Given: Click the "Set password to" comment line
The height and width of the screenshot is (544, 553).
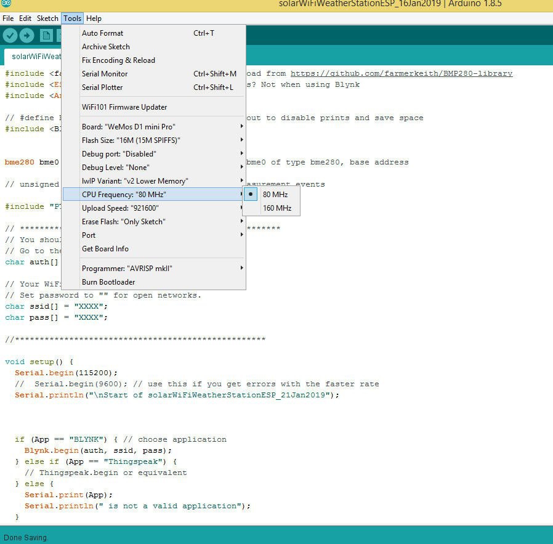Looking at the screenshot, I should coord(103,295).
